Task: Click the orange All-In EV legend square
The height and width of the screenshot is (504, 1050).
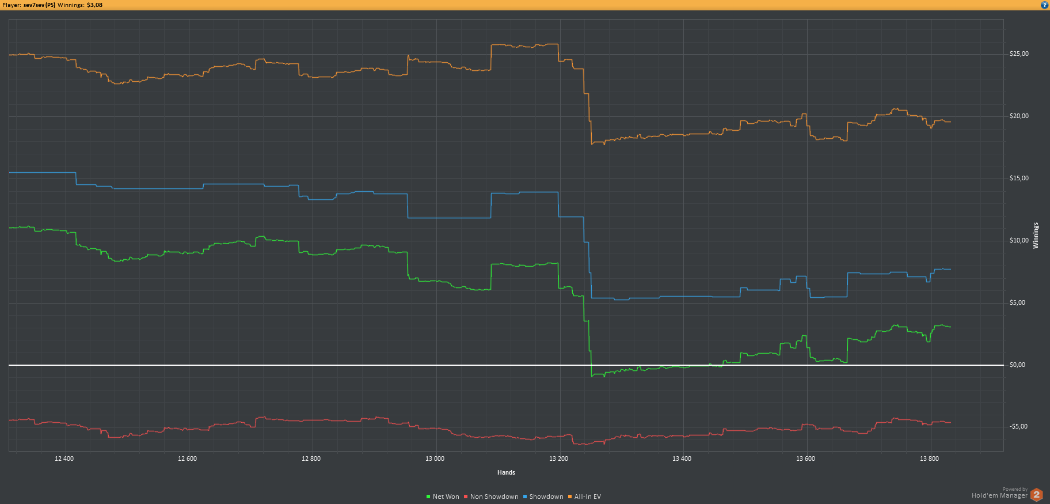Action: pos(570,497)
